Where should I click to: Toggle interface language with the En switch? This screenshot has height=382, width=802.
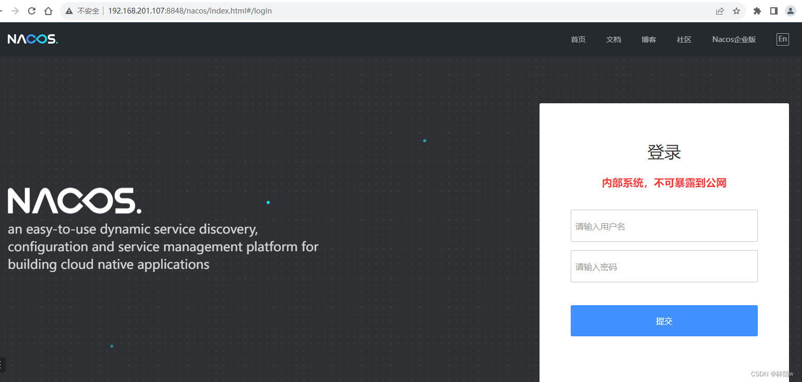[x=782, y=39]
